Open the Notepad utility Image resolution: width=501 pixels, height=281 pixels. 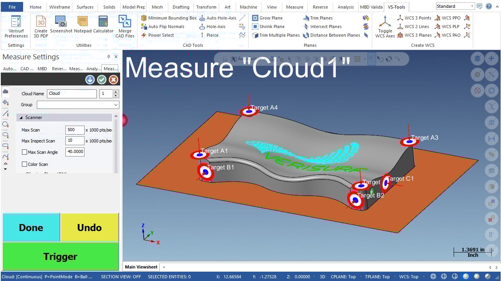[x=83, y=25]
